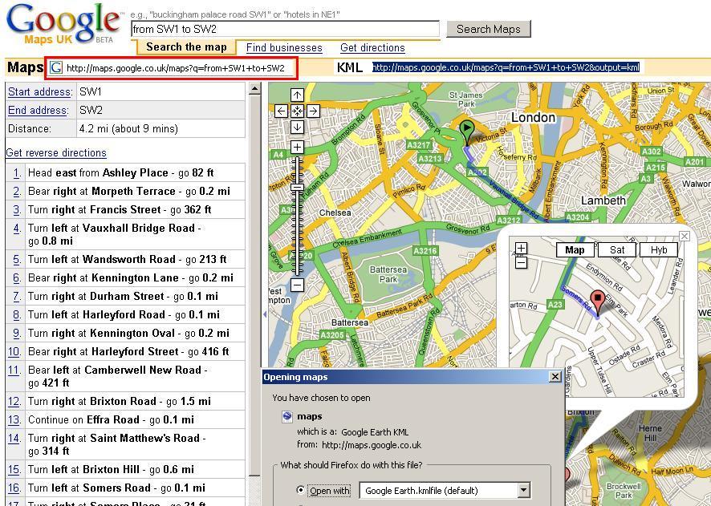Open the 'Find businesses' tab
The image size is (711, 506).
pos(284,48)
